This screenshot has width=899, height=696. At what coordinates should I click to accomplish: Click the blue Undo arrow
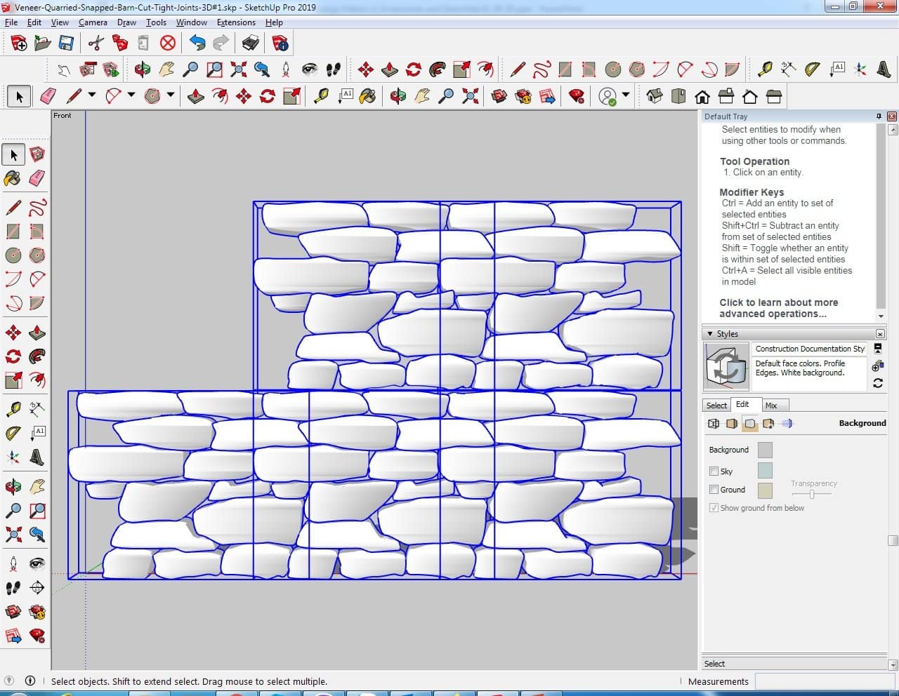pyautogui.click(x=197, y=43)
